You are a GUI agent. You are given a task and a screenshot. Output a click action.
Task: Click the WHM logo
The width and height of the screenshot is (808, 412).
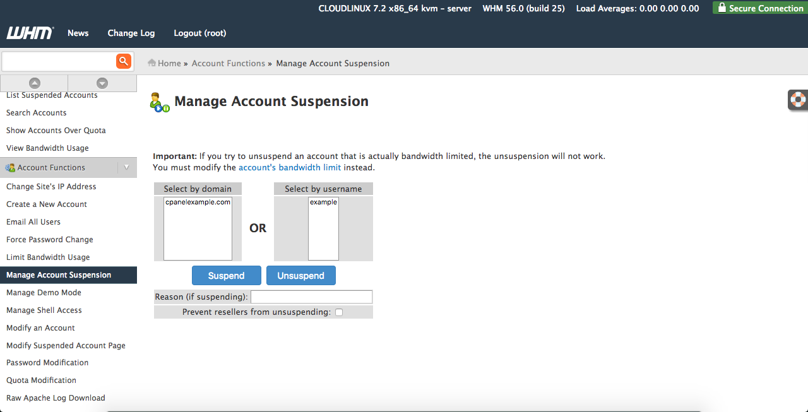click(x=30, y=33)
